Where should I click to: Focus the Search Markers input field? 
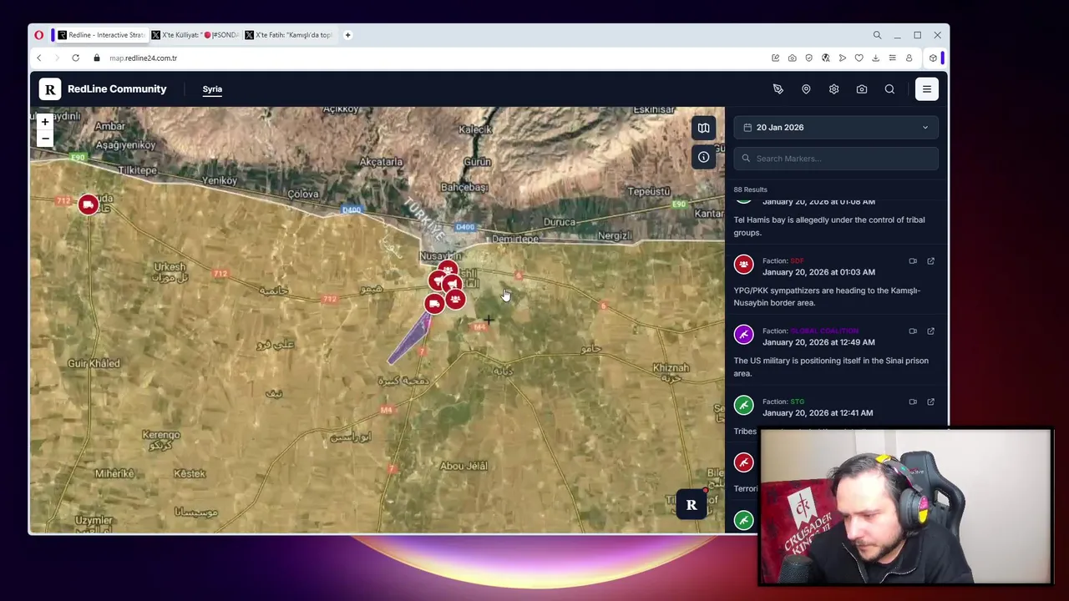(x=836, y=159)
